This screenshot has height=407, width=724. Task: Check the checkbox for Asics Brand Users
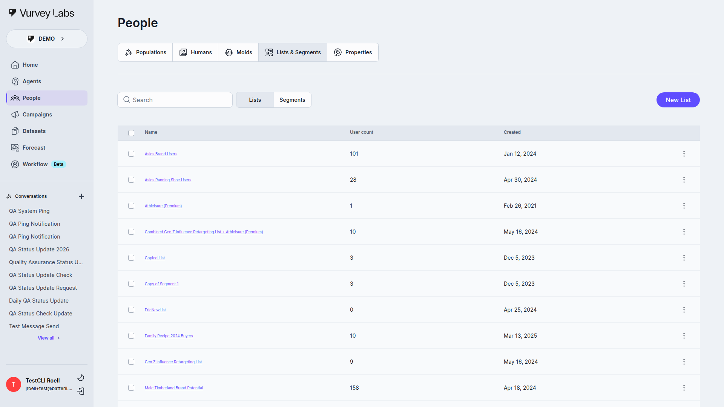[131, 154]
